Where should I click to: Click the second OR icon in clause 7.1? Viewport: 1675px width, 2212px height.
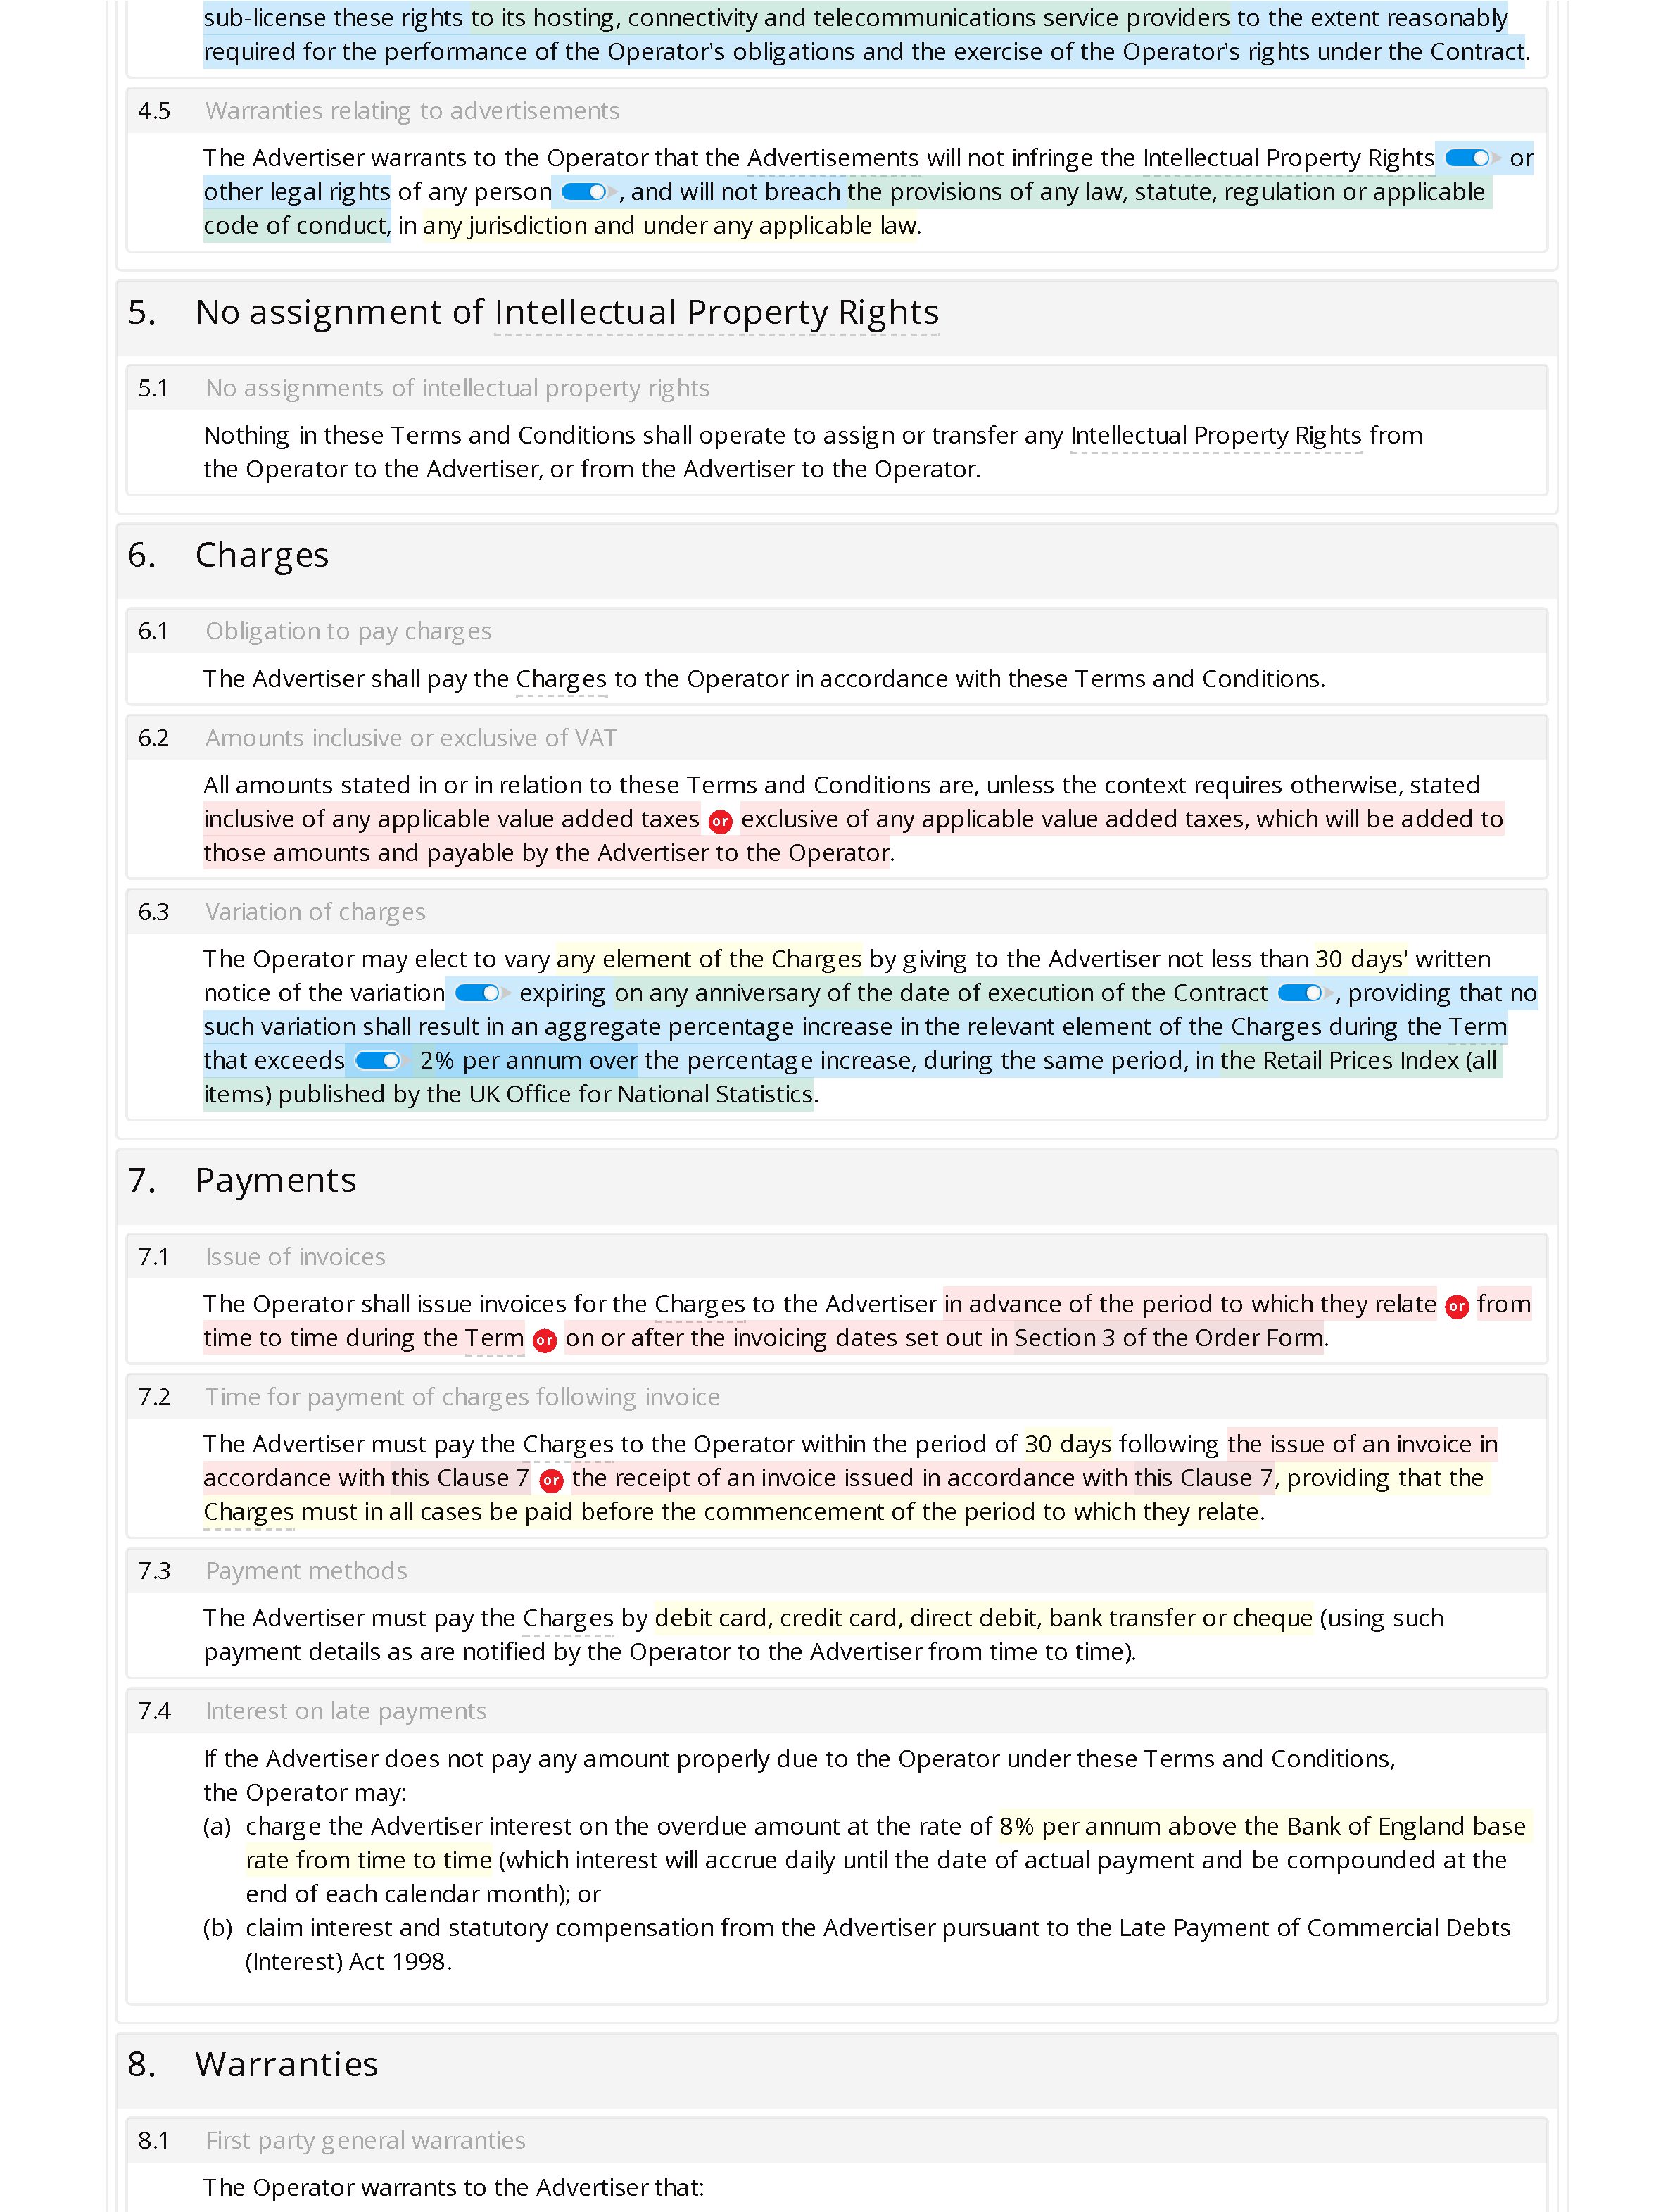pyautogui.click(x=542, y=1338)
